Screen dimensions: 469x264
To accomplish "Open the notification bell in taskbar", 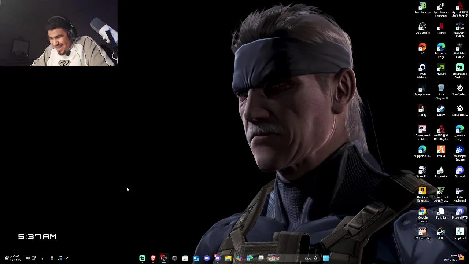I will (7, 258).
